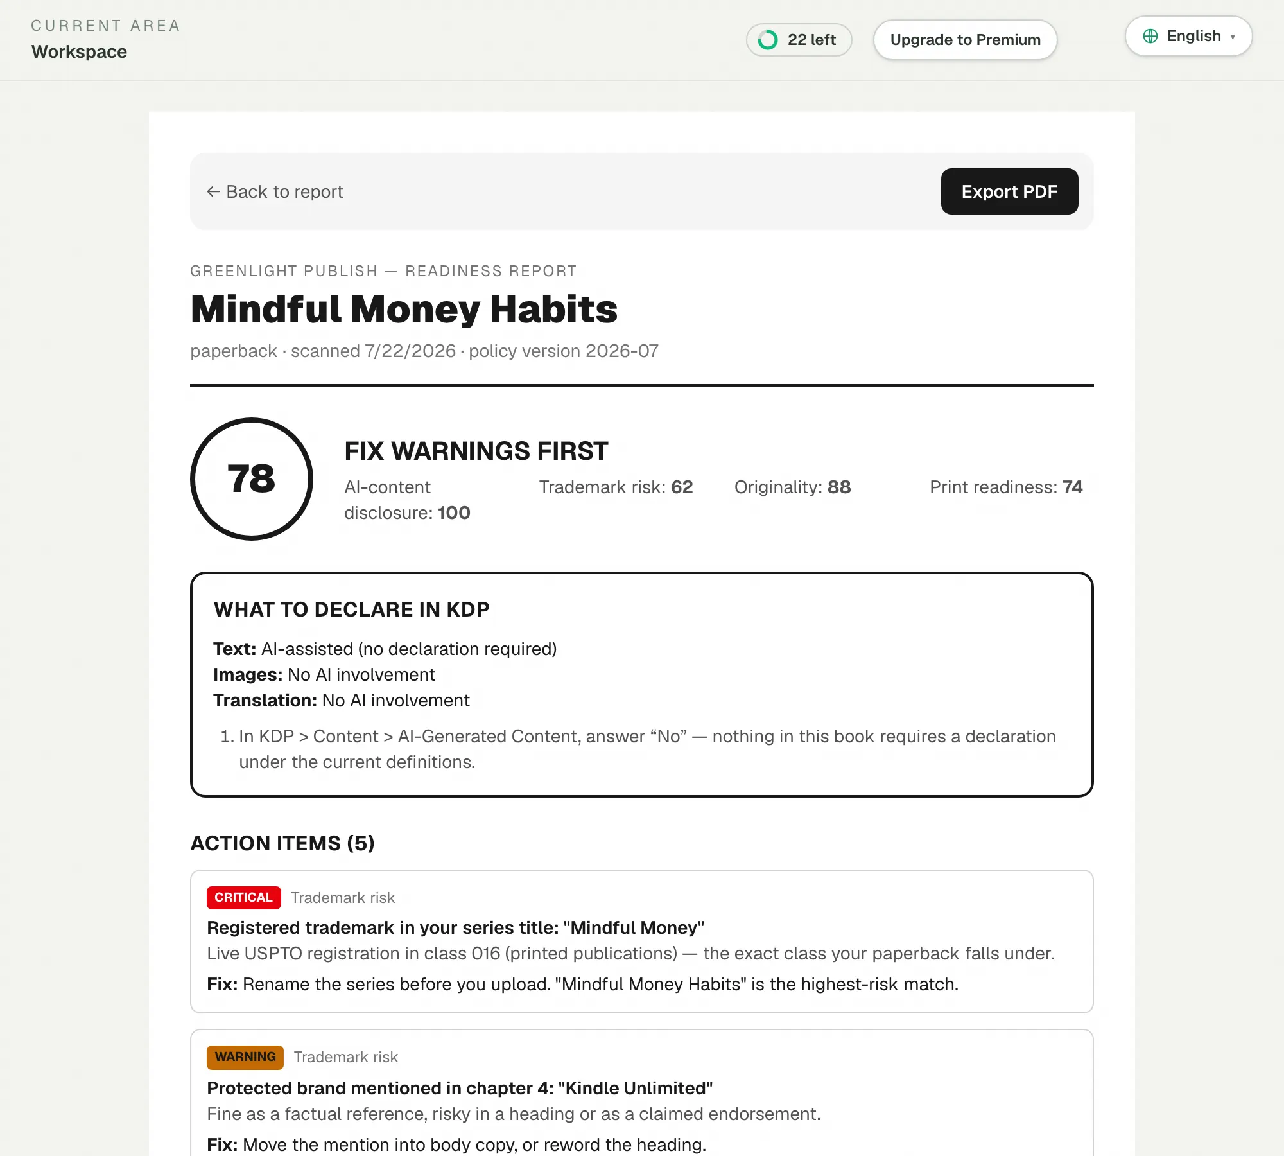Image resolution: width=1284 pixels, height=1156 pixels.
Task: Click the What to Declare in KDP box
Action: click(x=642, y=685)
